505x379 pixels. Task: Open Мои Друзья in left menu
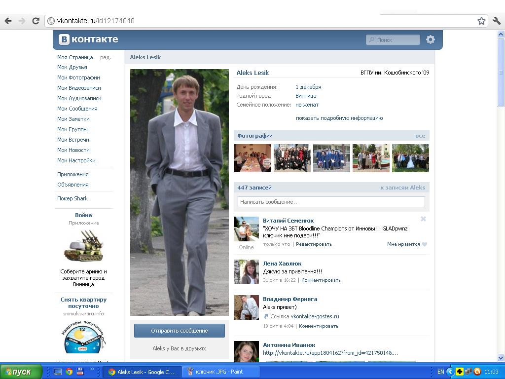click(72, 67)
